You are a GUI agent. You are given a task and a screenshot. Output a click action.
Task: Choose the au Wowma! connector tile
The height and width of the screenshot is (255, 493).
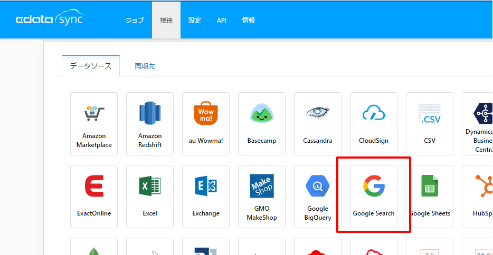point(206,124)
